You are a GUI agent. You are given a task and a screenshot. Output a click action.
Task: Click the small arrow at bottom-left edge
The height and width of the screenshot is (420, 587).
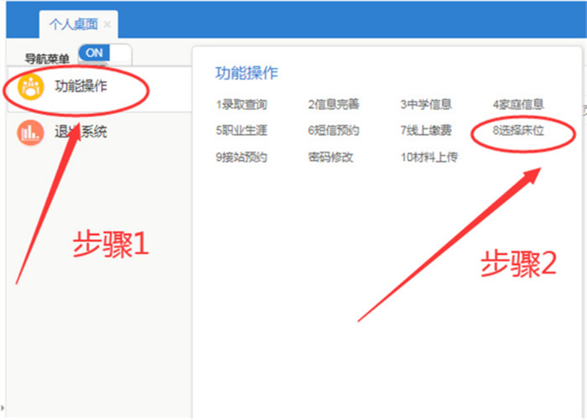tap(4, 407)
